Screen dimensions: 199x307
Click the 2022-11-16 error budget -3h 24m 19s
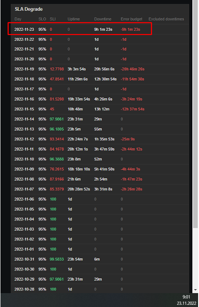[131, 99]
